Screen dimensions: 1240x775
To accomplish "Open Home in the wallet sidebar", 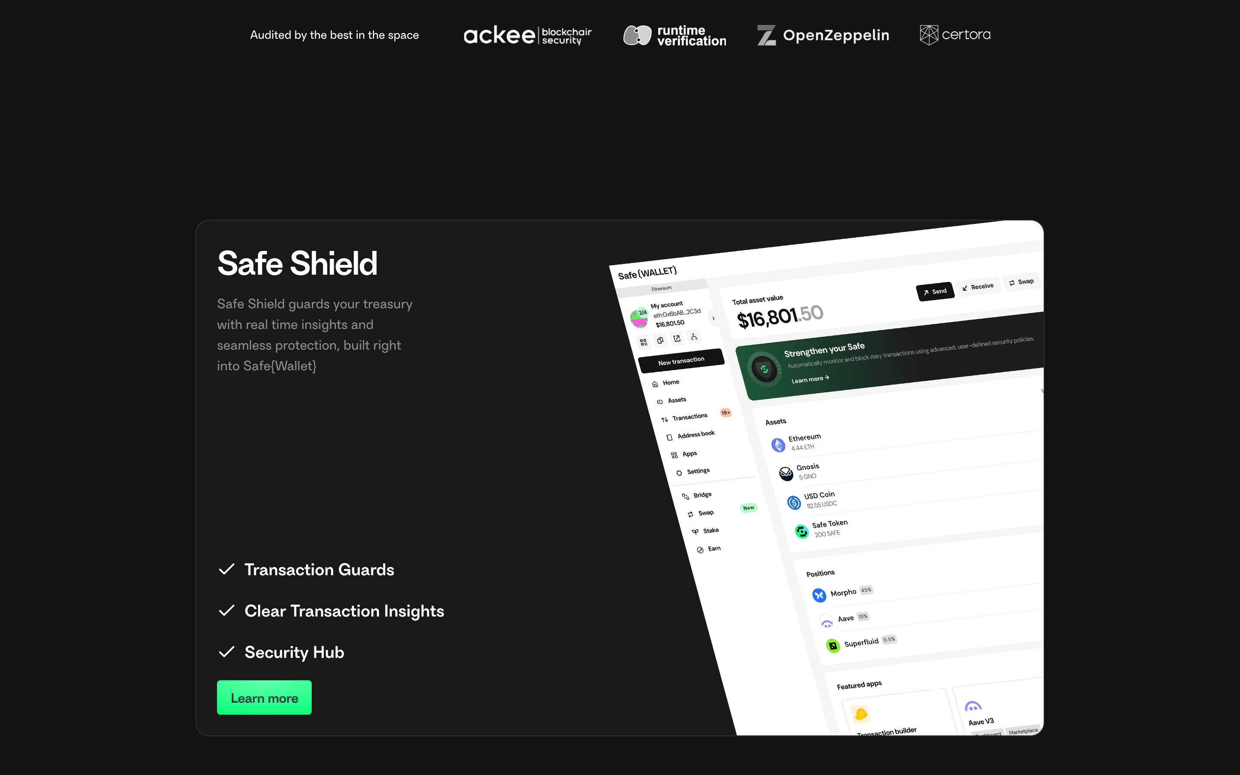I will [x=666, y=383].
